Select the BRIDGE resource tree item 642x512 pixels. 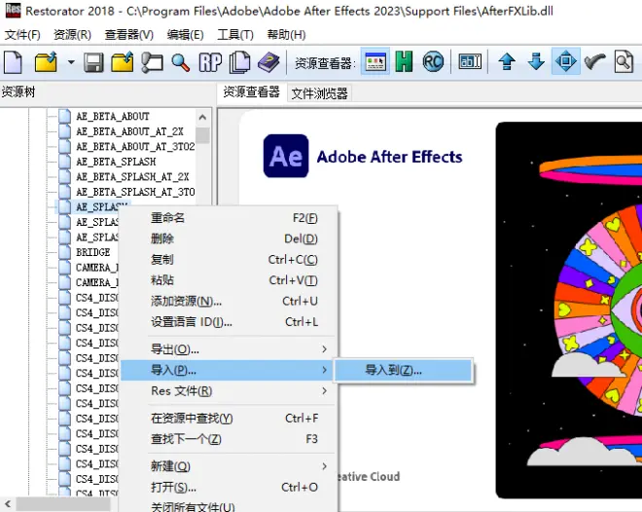pos(93,252)
